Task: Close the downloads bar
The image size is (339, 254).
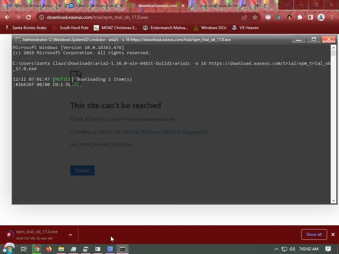Action: [x=333, y=234]
